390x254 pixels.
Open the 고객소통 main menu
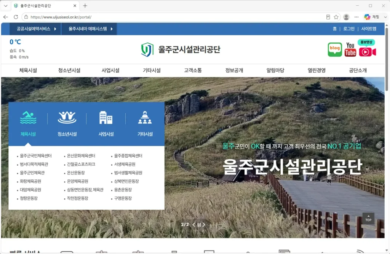[193, 70]
